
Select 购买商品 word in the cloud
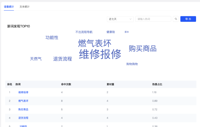pos(142,48)
